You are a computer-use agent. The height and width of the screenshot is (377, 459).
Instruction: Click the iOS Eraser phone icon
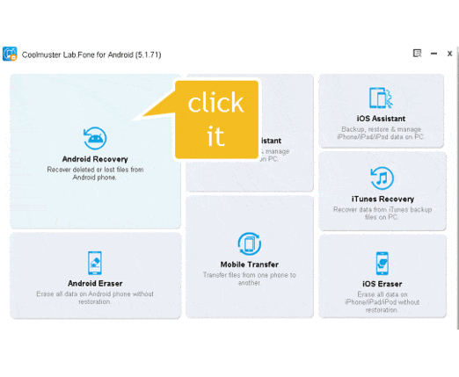[382, 264]
